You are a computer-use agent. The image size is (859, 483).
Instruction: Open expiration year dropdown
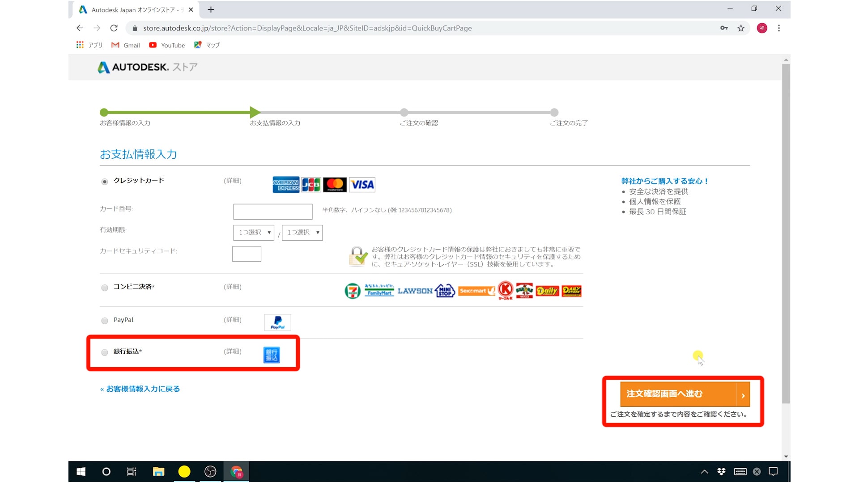pos(302,233)
